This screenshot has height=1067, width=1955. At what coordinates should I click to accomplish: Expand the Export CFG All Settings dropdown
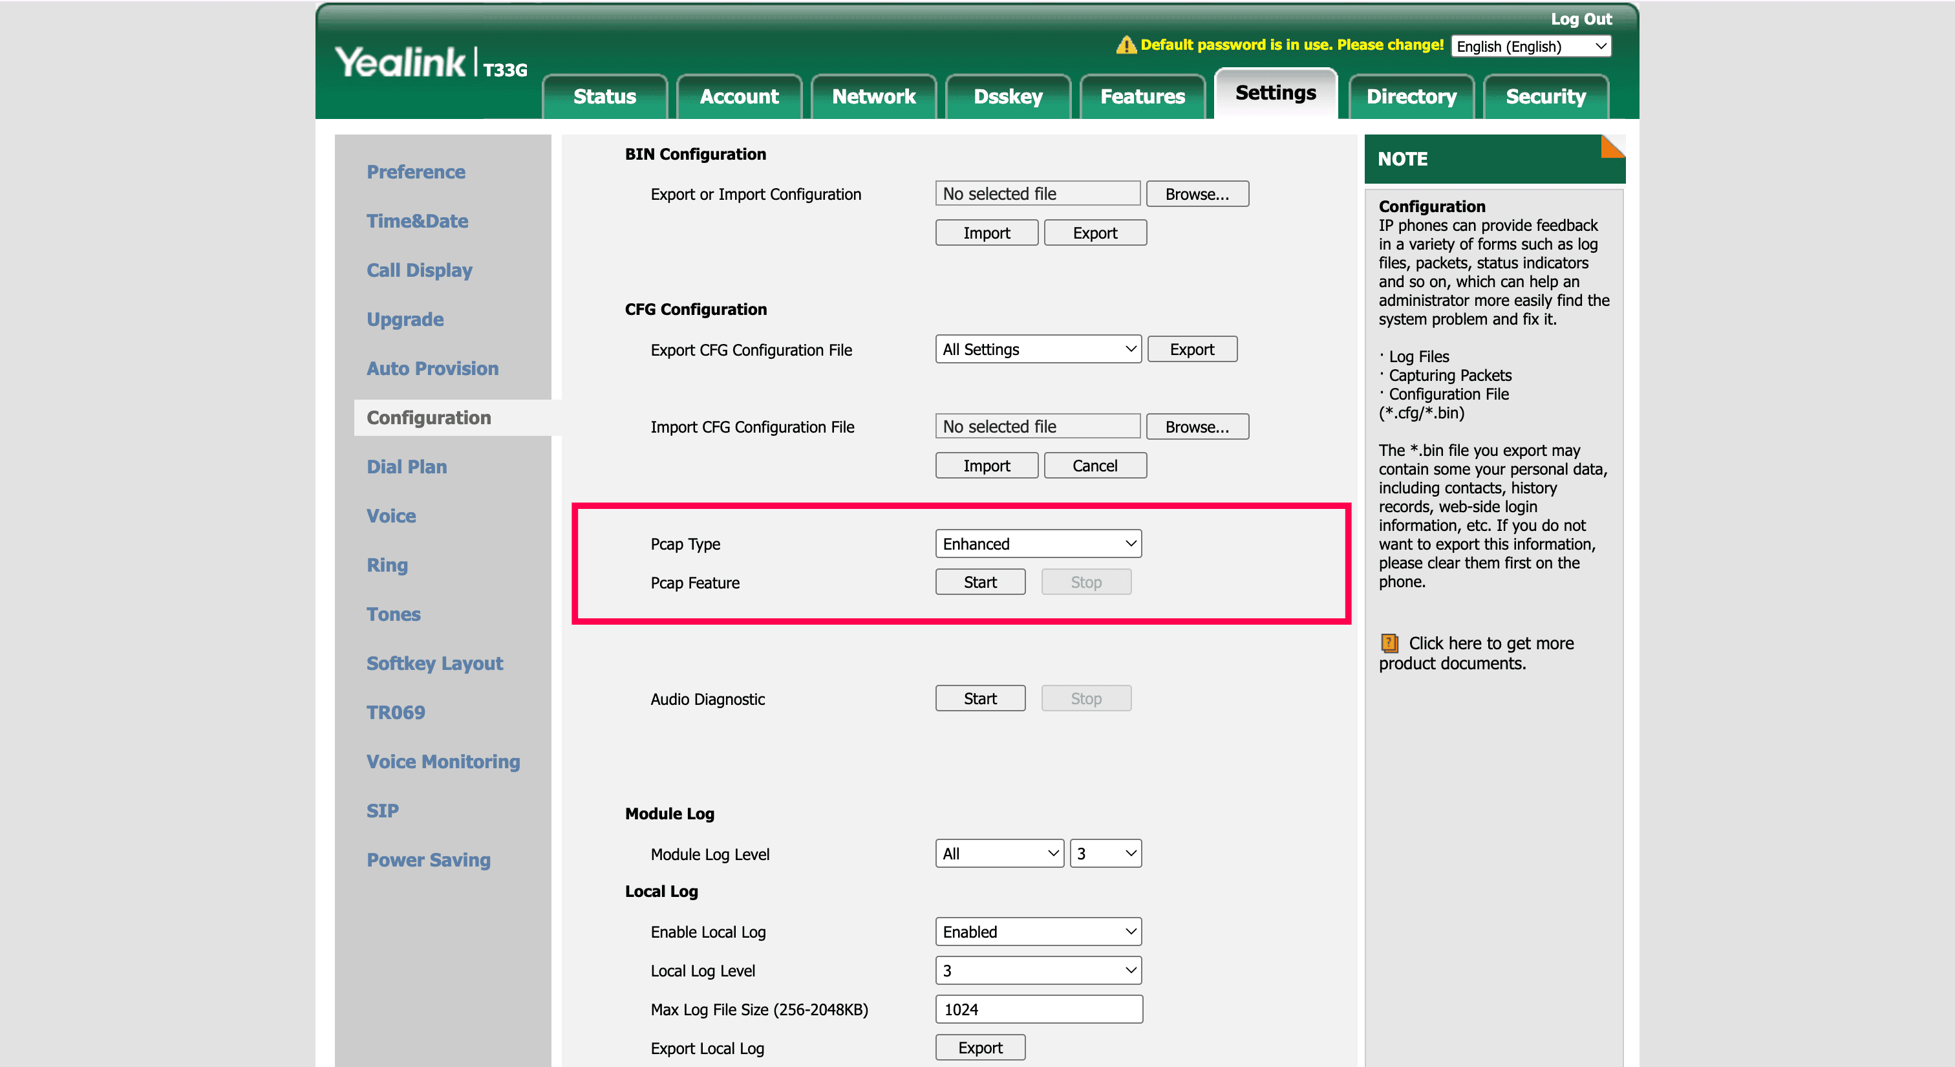(x=1038, y=349)
